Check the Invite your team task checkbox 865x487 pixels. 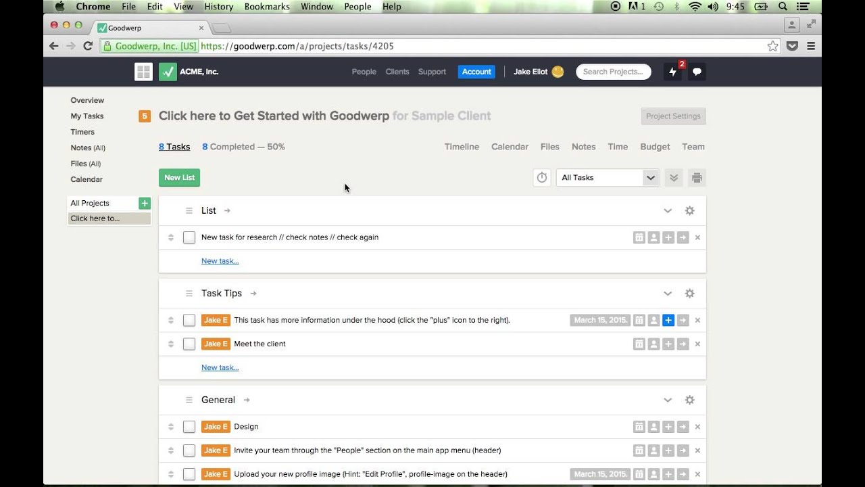tap(189, 450)
